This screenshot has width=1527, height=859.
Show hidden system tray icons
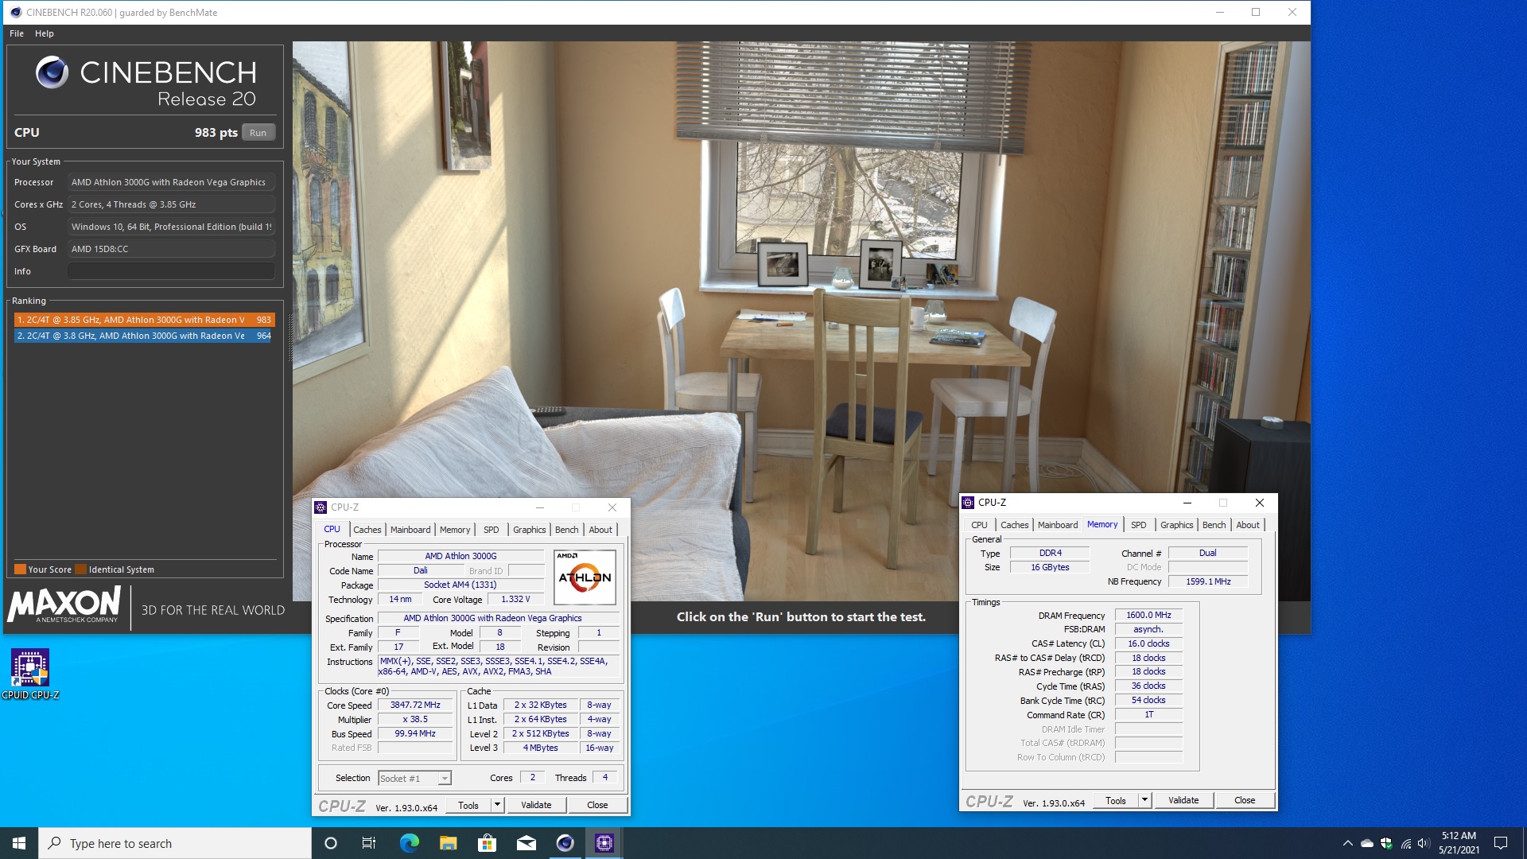point(1347,843)
